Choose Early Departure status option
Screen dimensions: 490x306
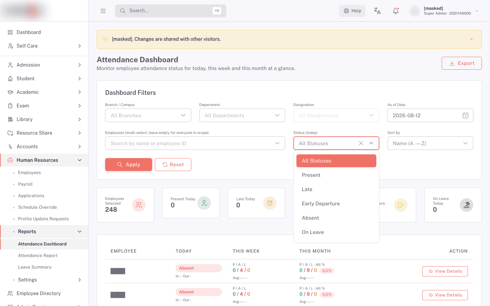click(336, 204)
